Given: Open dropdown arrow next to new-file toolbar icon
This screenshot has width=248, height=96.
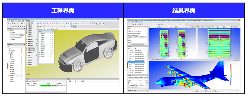Looking at the screenshot, I should coord(10,23).
